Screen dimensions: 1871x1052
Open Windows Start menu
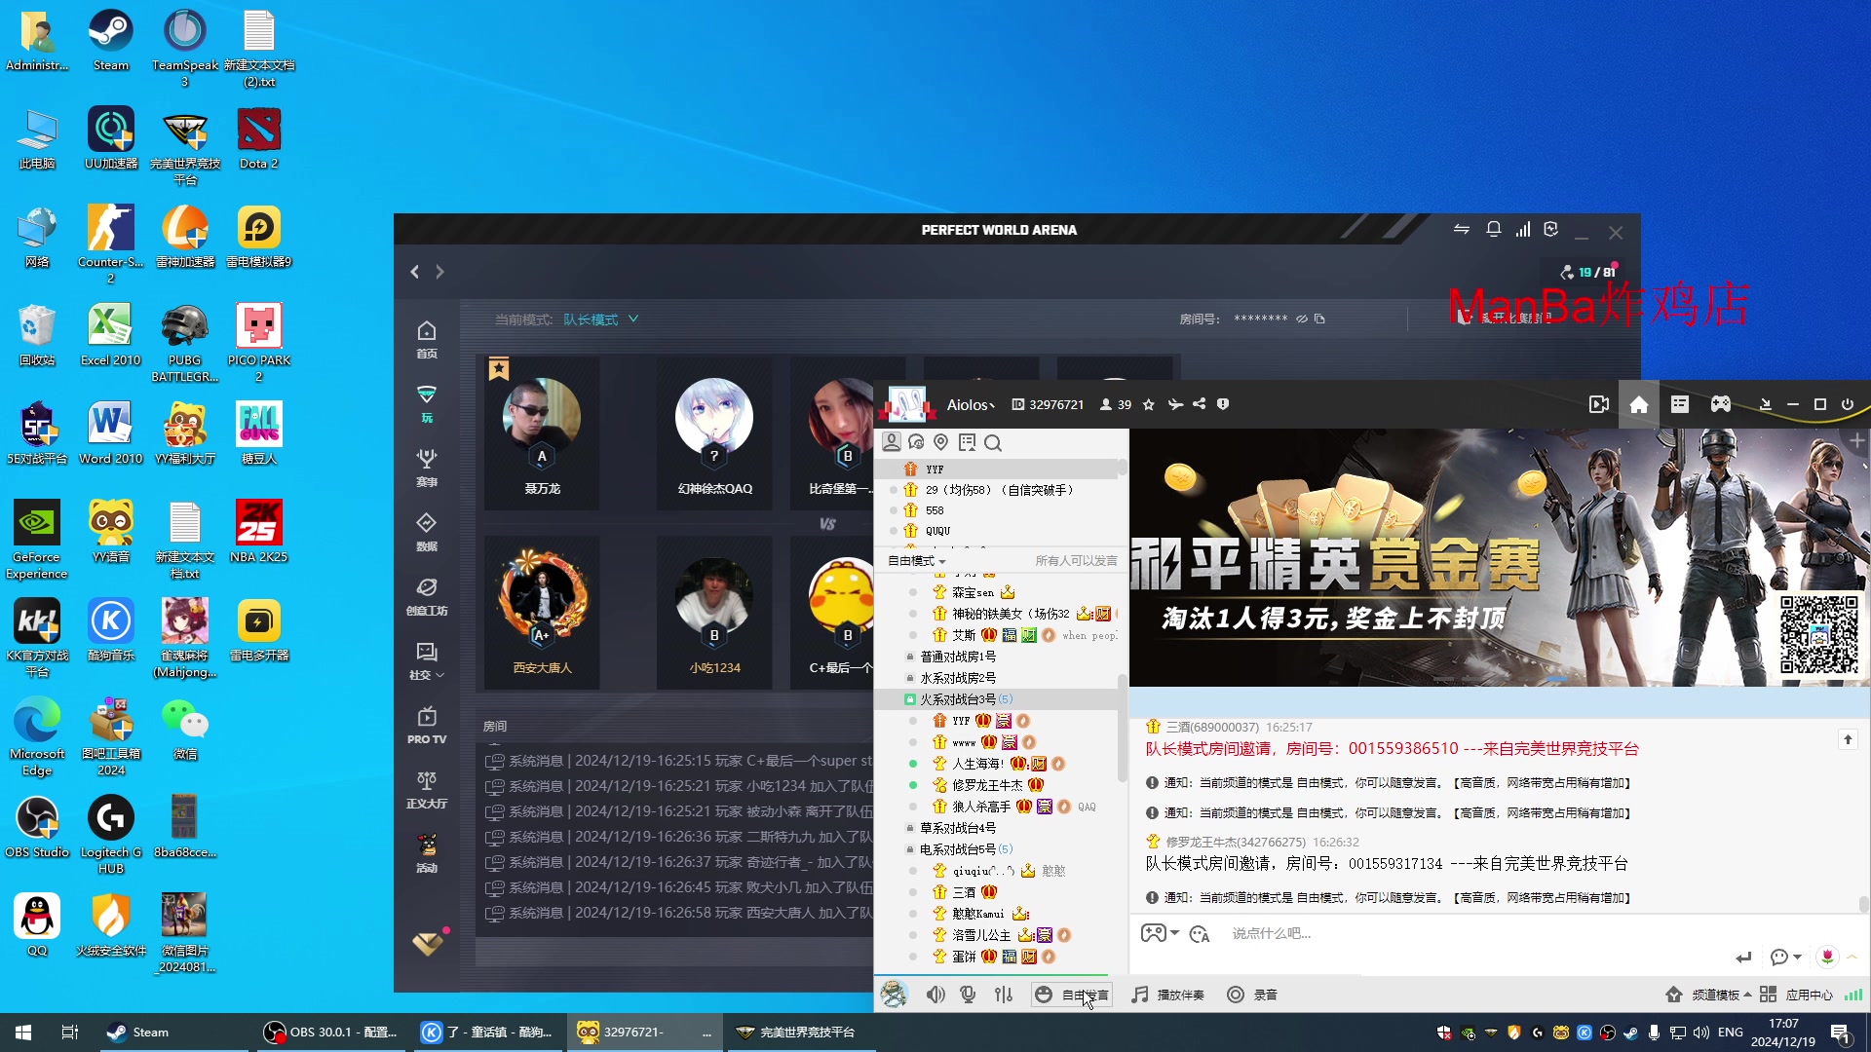click(x=23, y=1033)
